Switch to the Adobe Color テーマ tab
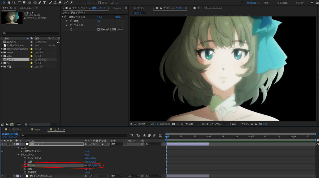 (x=29, y=8)
